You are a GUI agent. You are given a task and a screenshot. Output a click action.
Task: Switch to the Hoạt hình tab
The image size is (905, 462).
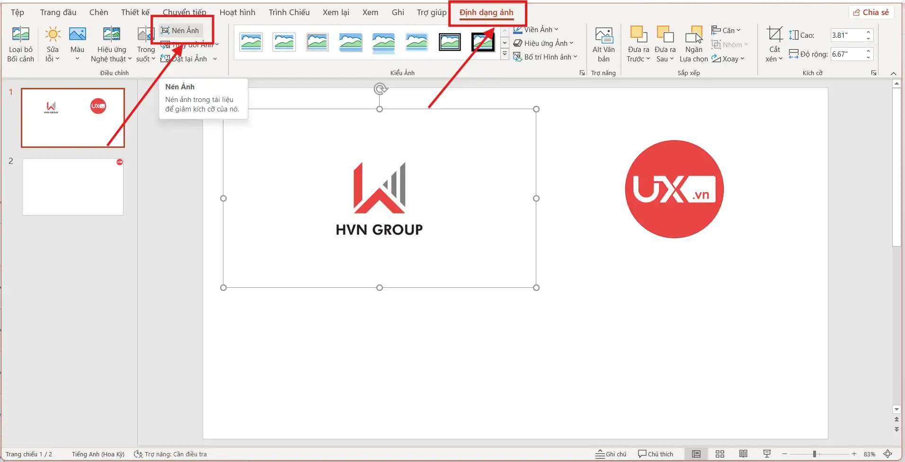click(x=238, y=12)
